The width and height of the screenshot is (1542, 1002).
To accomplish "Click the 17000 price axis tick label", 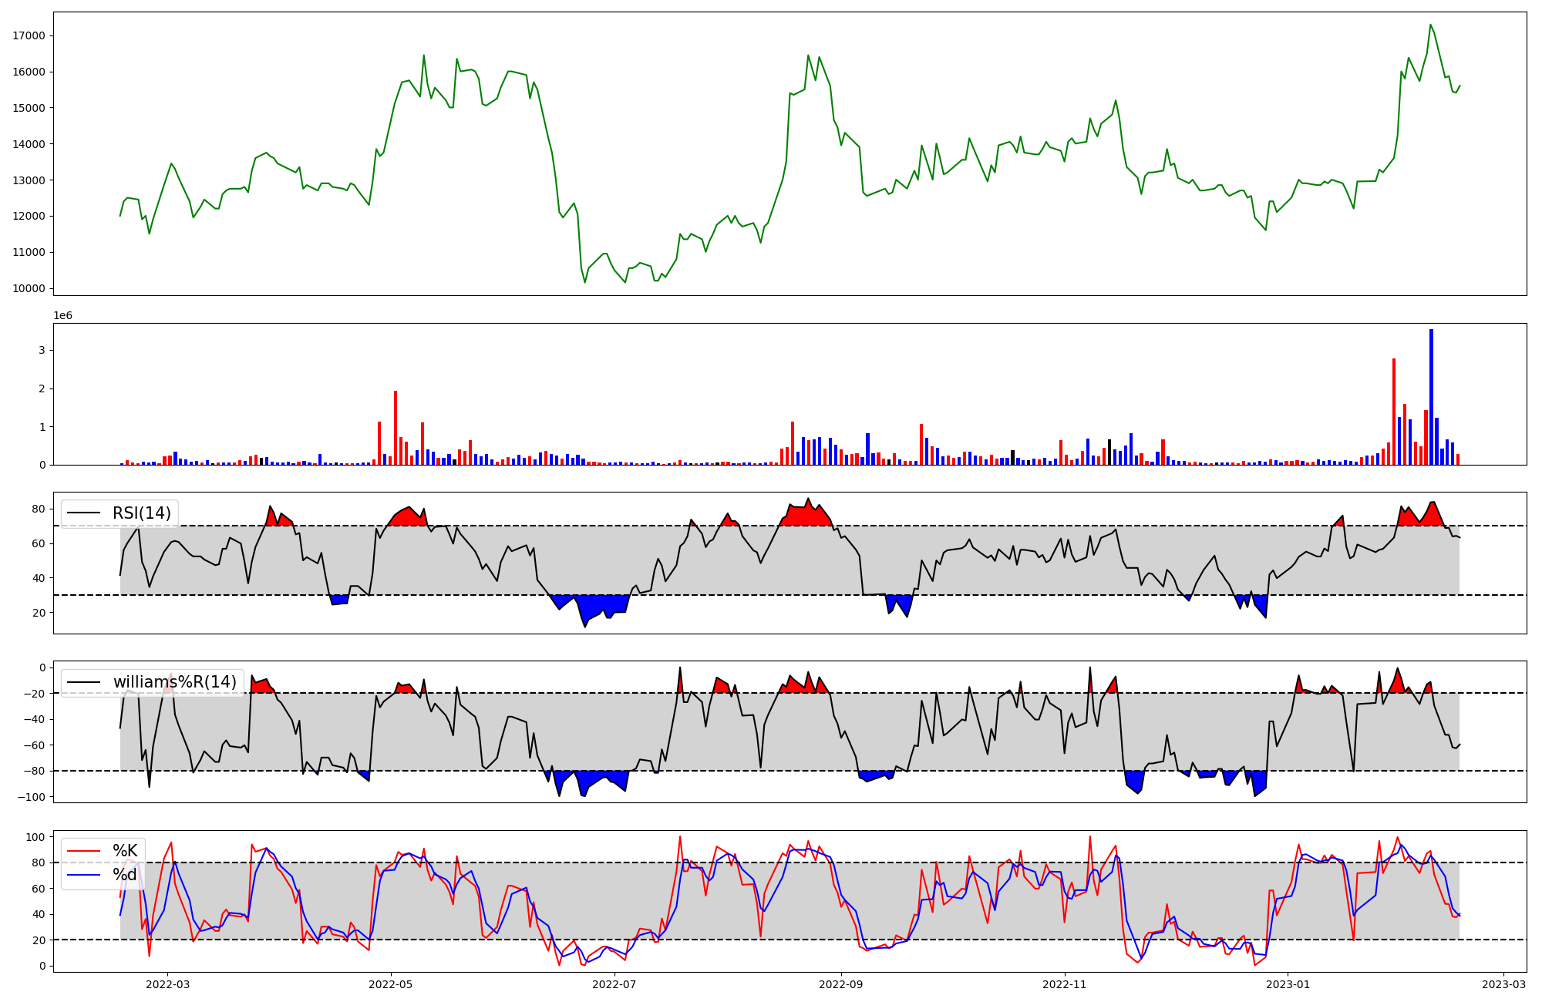I will [29, 35].
